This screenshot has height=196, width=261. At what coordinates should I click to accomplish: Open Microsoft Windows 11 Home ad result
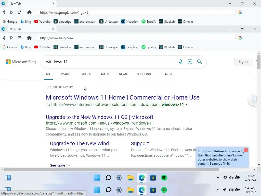(123, 97)
